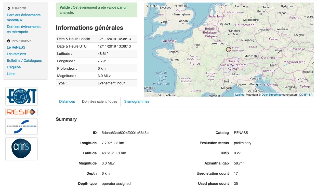The width and height of the screenshot is (317, 195).
Task: Open the CC-BY-SA license link
Action: [306, 95]
